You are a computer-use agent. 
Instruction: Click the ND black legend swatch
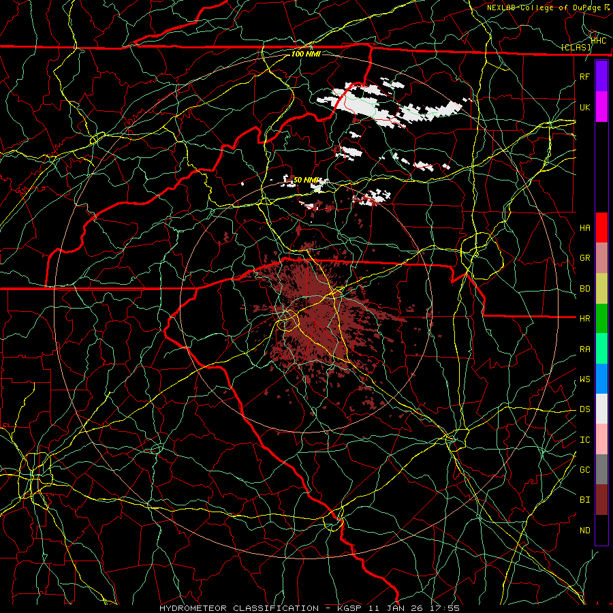pos(601,530)
